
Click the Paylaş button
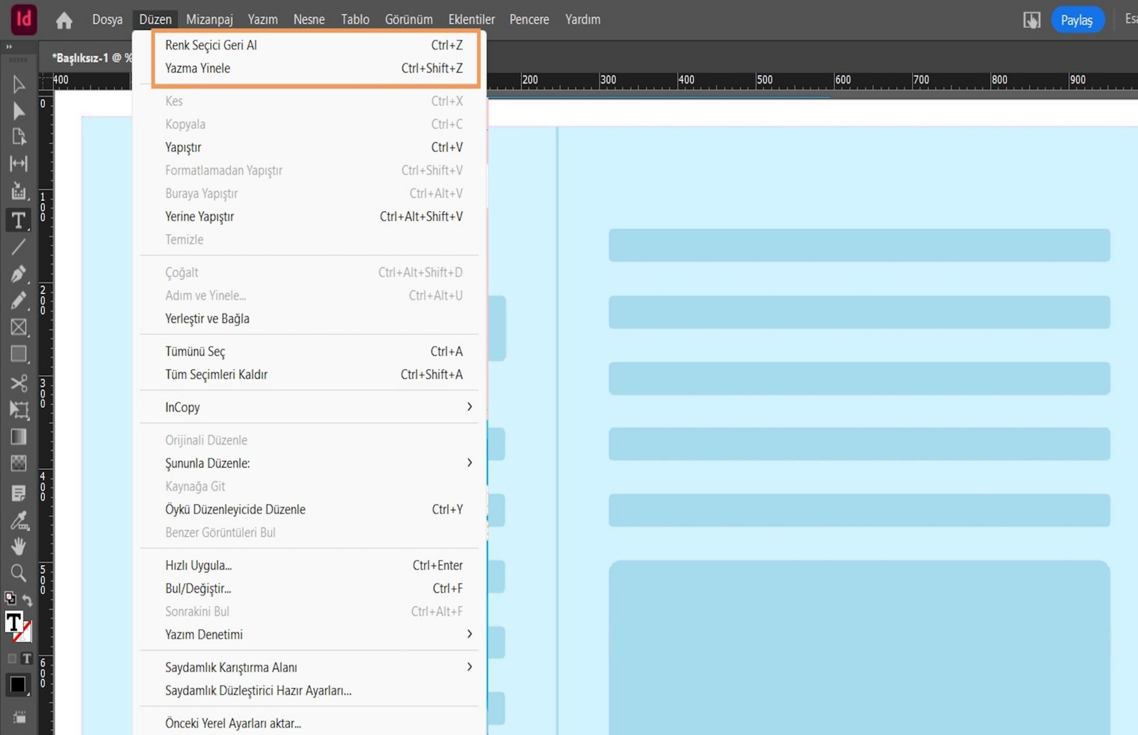click(x=1076, y=20)
